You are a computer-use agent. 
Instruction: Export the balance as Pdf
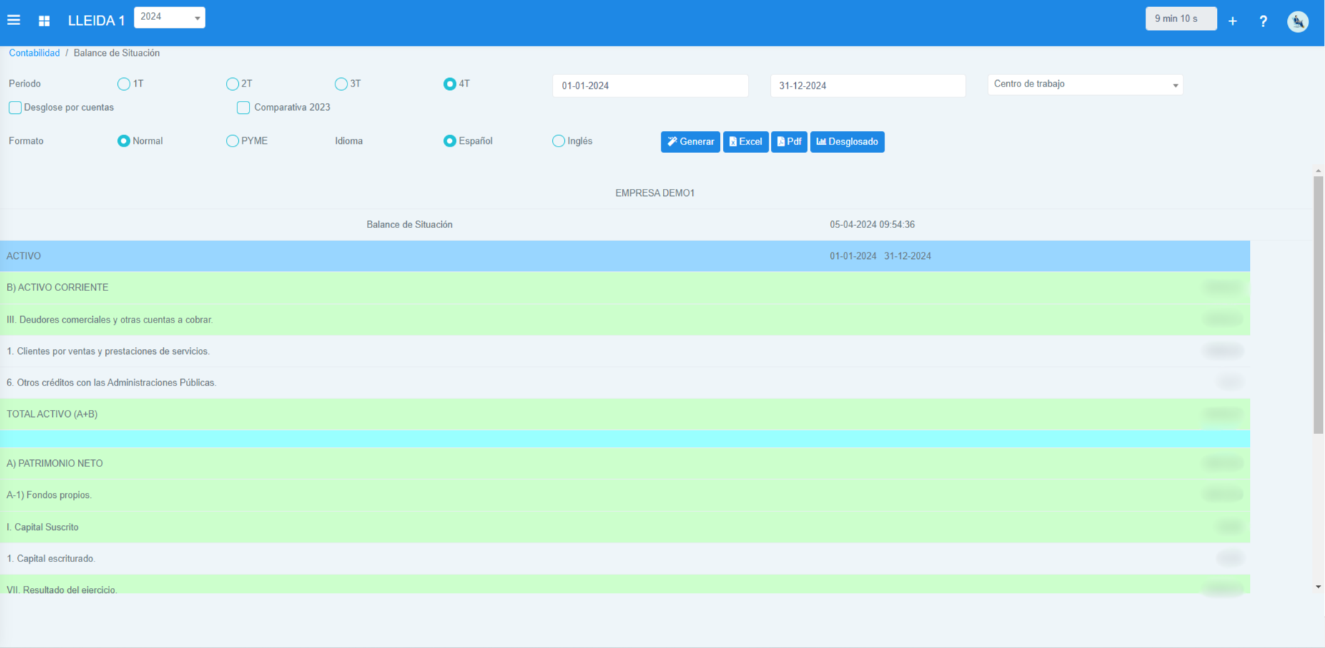pos(789,142)
